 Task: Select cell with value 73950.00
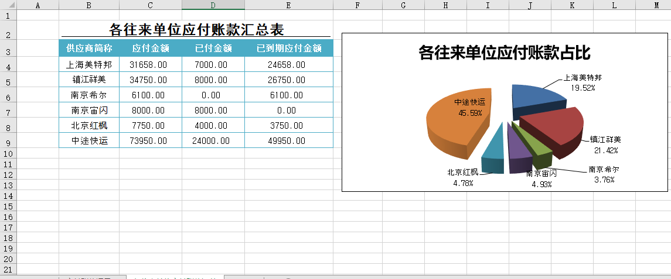pyautogui.click(x=149, y=141)
